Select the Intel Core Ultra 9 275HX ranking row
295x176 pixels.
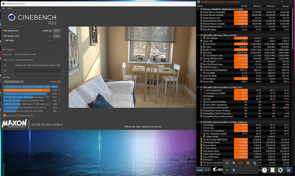tap(31, 90)
